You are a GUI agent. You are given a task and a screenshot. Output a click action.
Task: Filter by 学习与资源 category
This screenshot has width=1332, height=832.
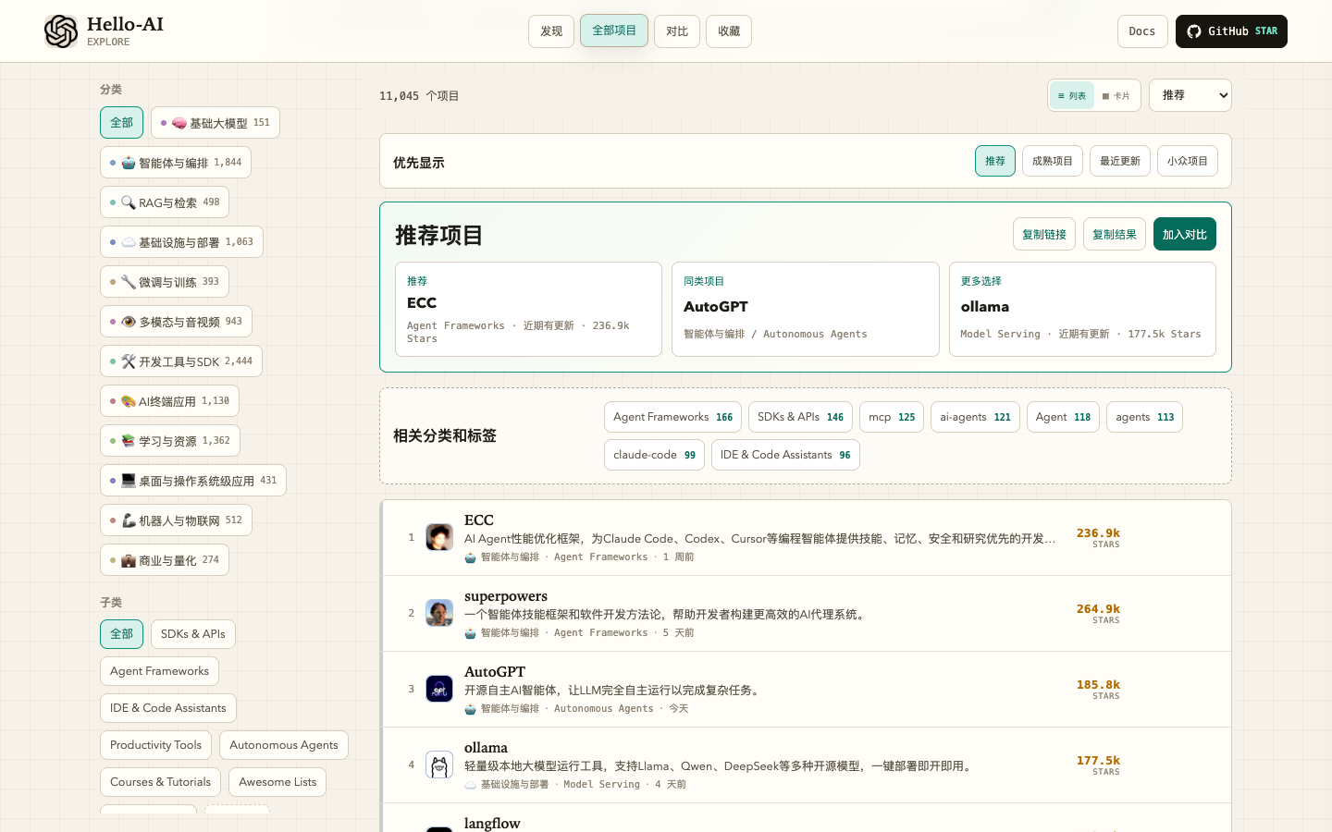click(x=170, y=441)
